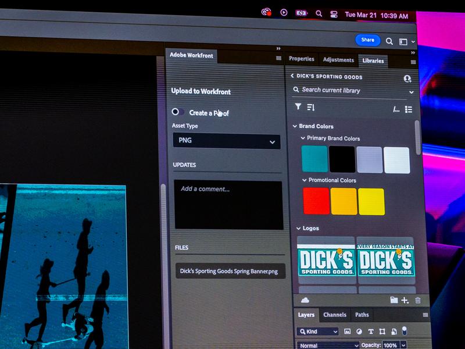The height and width of the screenshot is (349, 465).
Task: Open Libraries panel flyout menu
Action: click(x=413, y=62)
